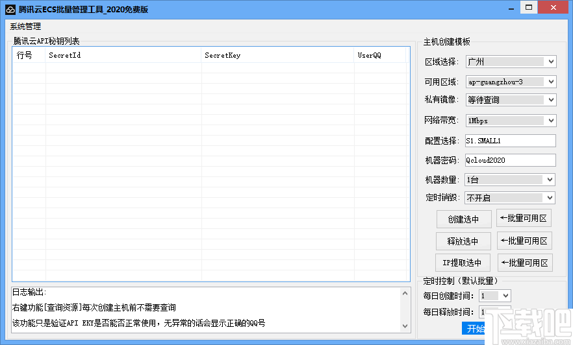Image resolution: width=573 pixels, height=345 pixels.
Task: Close the 腾讯云ECS批量管理工具 window
Action: coord(554,7)
